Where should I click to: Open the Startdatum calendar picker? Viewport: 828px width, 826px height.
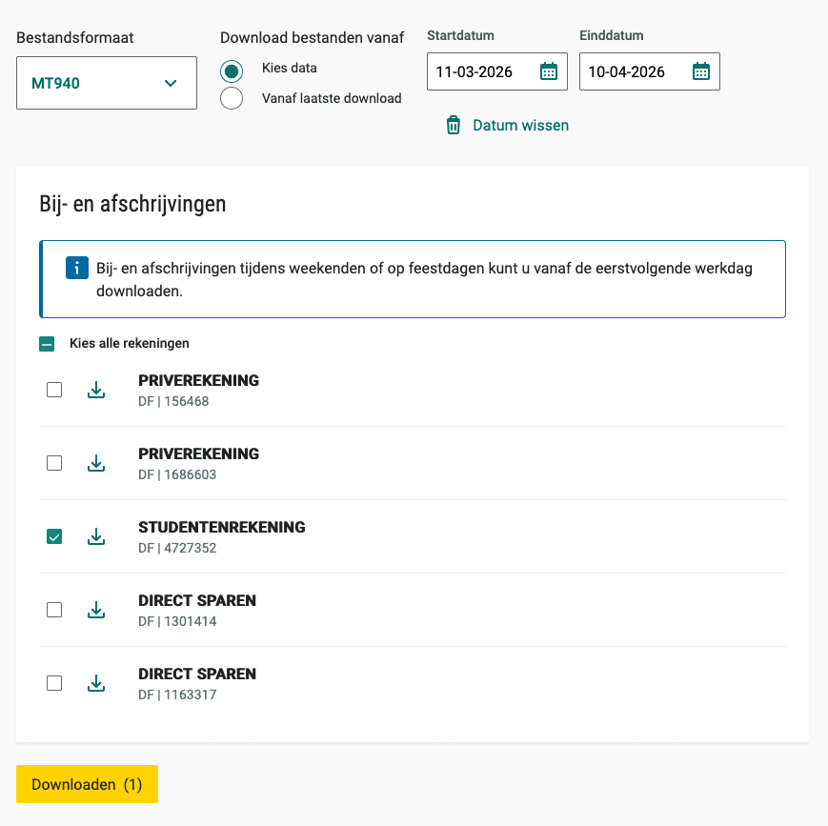tap(549, 71)
